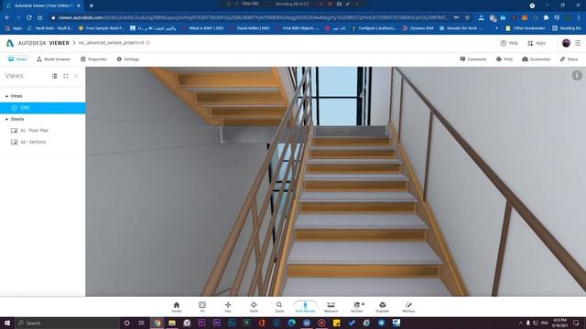Go back in the browser

[7, 17]
